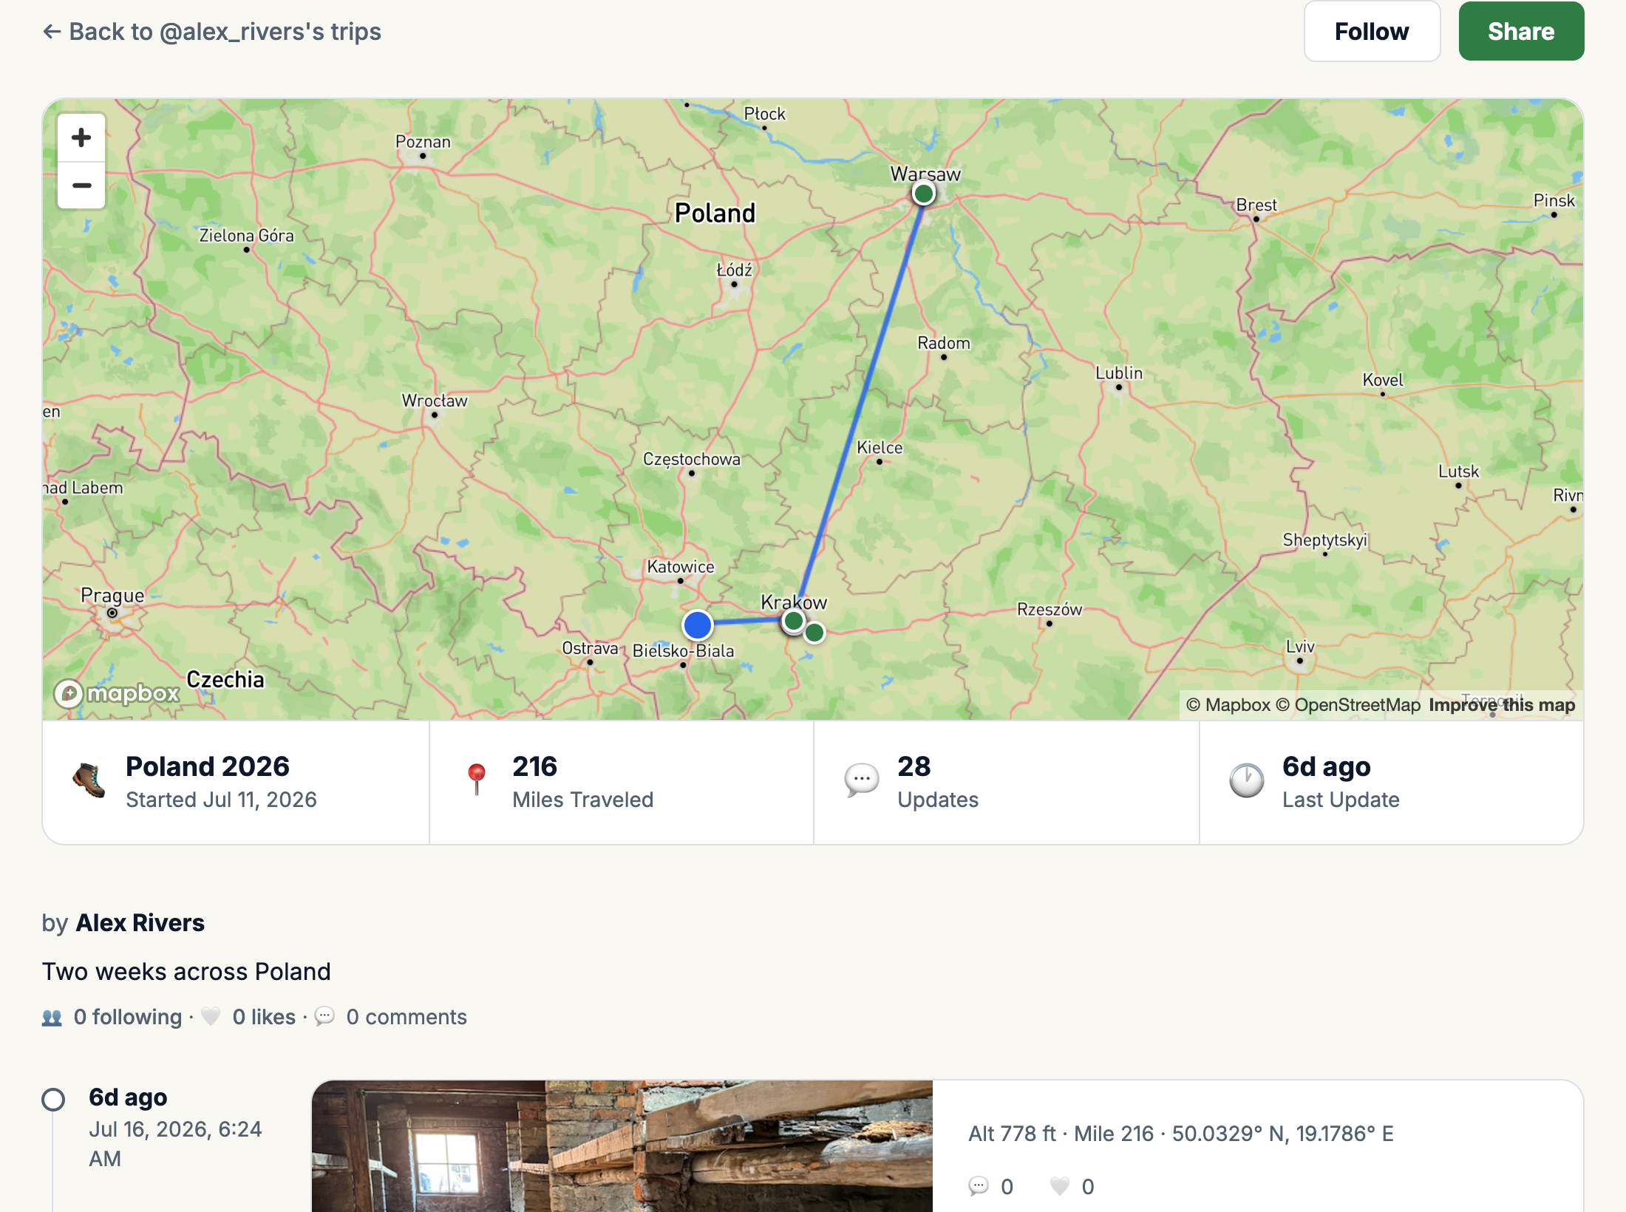This screenshot has height=1212, width=1626.
Task: Click the Two weeks across Poland description
Action: point(186,972)
